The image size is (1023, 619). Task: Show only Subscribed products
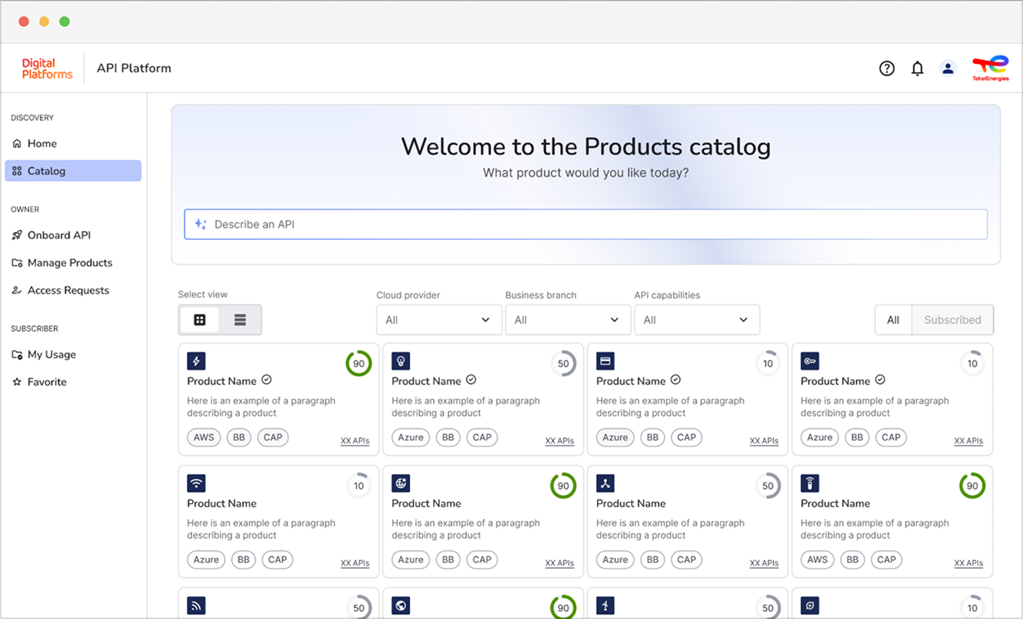[x=952, y=320]
